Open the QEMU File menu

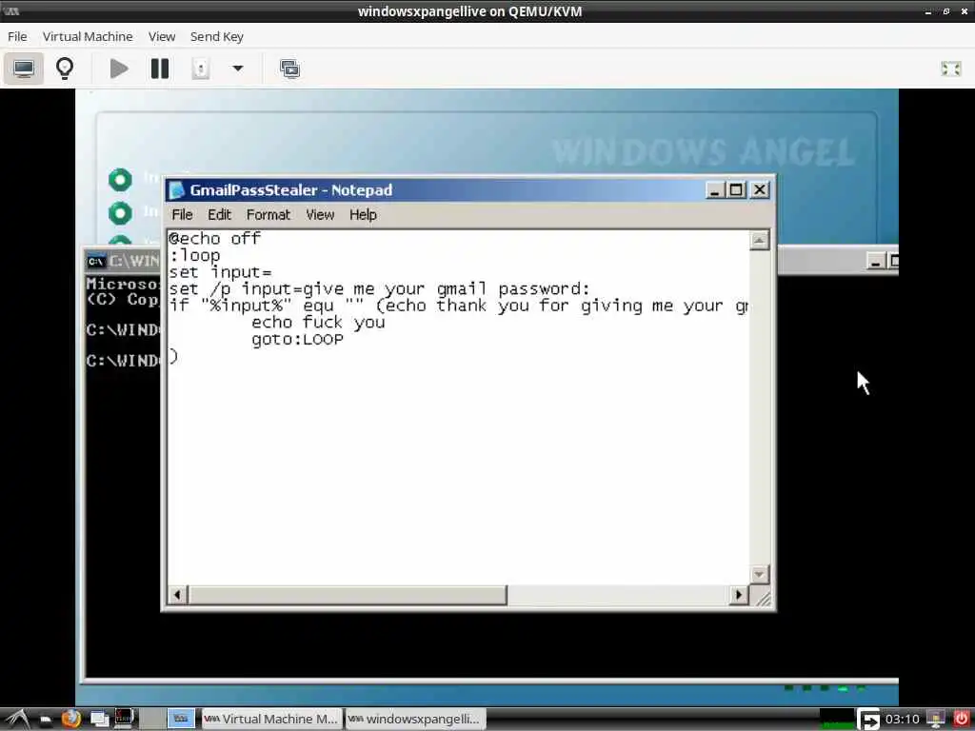17,37
